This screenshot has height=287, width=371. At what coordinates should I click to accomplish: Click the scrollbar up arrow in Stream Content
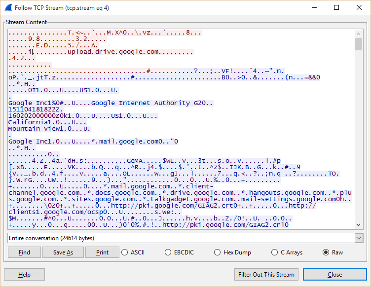pyautogui.click(x=359, y=33)
